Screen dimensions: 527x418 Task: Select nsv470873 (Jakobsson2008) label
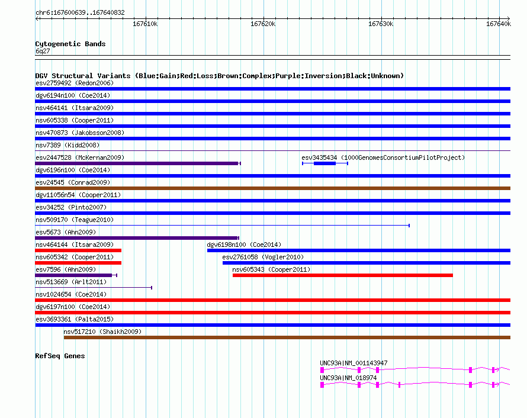click(80, 133)
